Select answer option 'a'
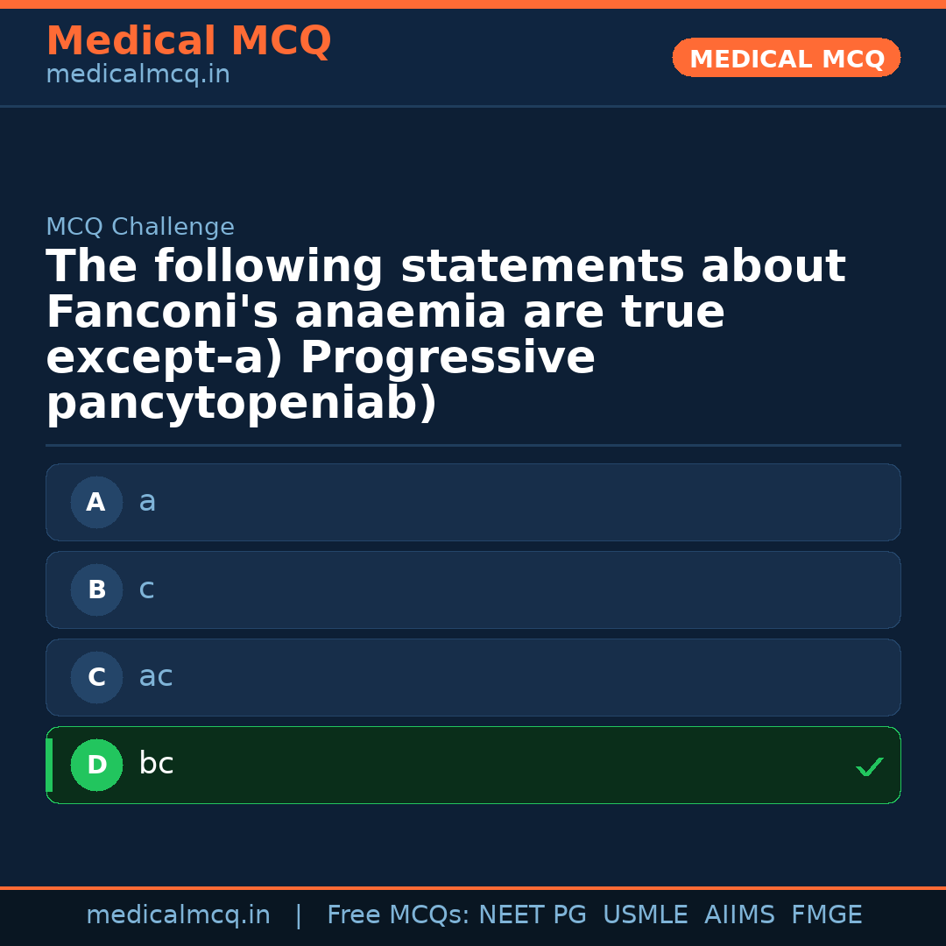Screen dimensions: 946x946 pos(473,502)
